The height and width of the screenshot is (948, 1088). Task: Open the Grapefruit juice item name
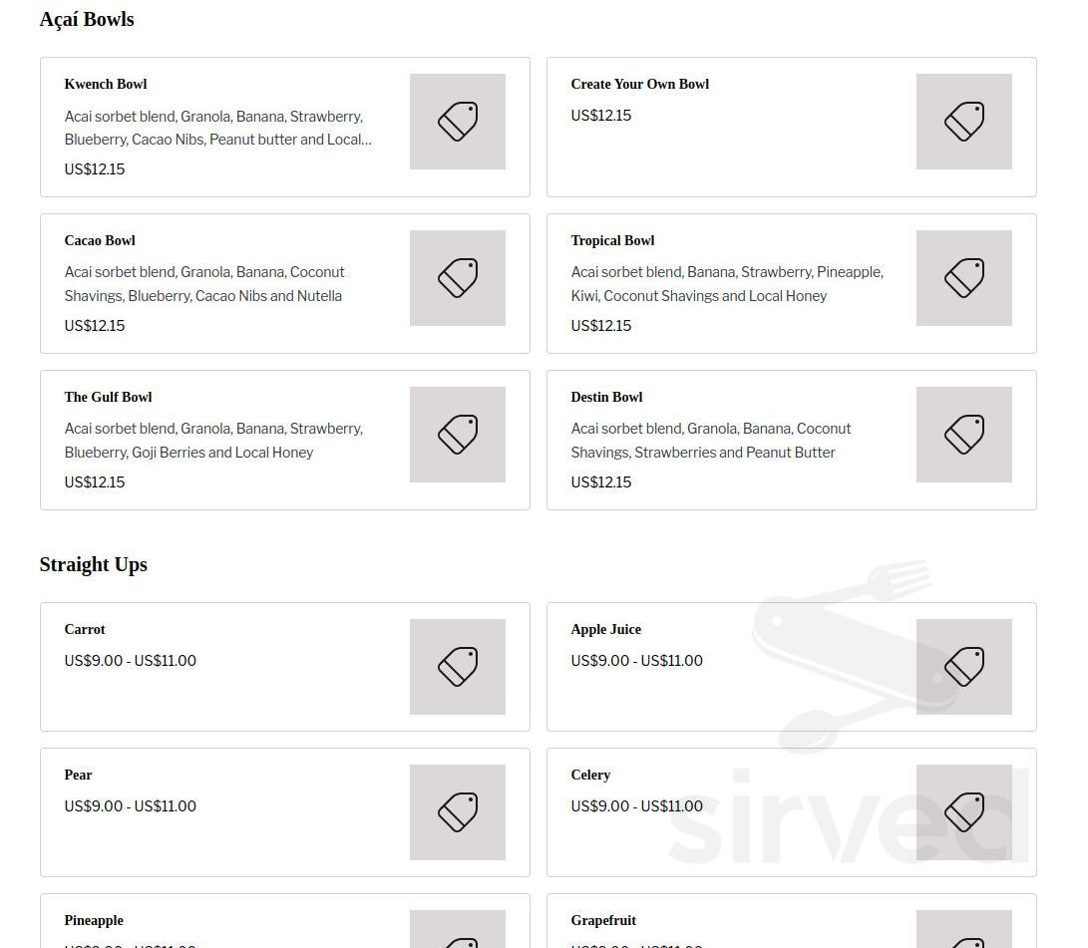pos(603,921)
